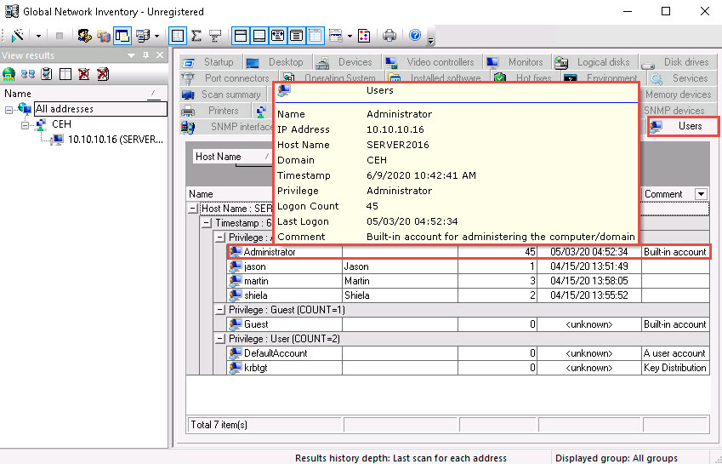Collapse the Privilege : Guest (COUNT=1) group
Image resolution: width=722 pixels, height=464 pixels.
220,310
